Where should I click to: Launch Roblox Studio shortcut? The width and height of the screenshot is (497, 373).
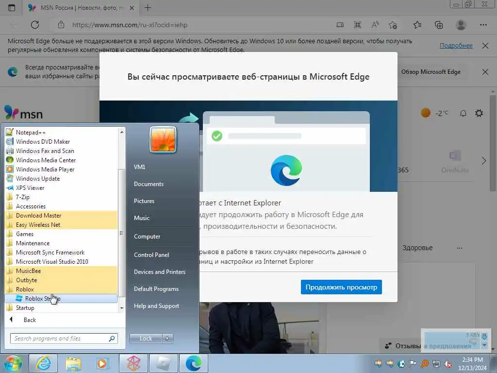(62, 298)
